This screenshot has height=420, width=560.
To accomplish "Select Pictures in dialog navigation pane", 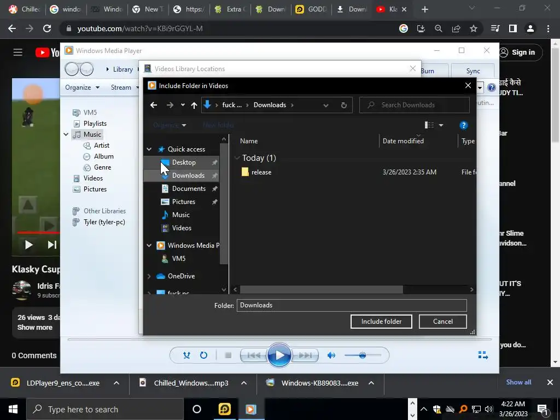I will [183, 202].
